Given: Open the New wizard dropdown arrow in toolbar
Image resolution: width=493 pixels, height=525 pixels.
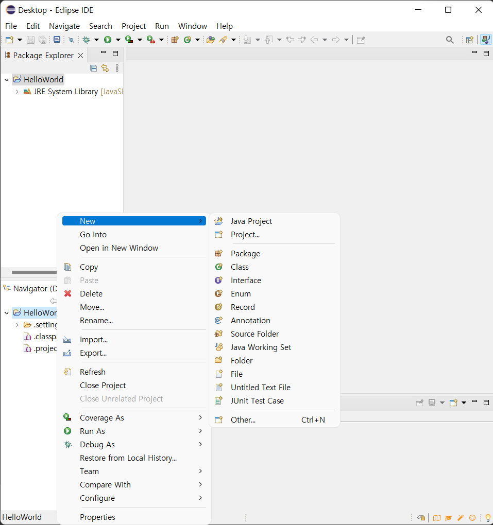Looking at the screenshot, I should (20, 40).
